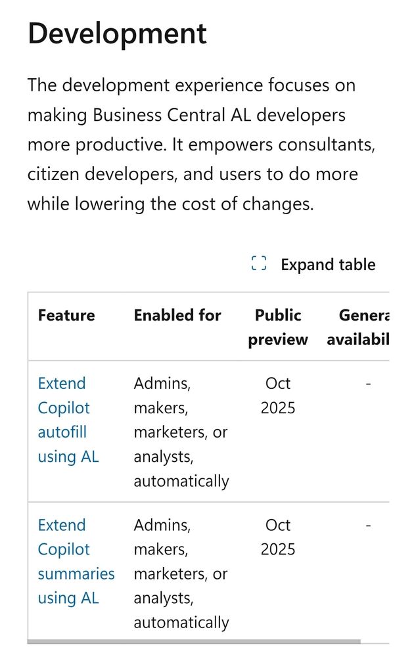Click the availability dash in the summaries row

pos(368,525)
